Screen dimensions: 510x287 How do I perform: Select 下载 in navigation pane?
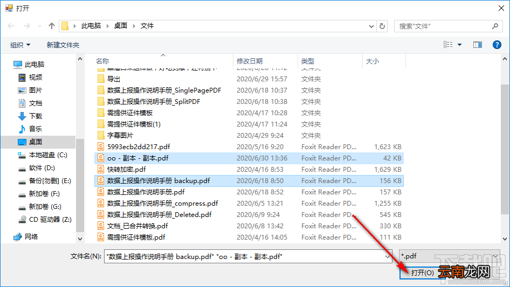click(30, 116)
